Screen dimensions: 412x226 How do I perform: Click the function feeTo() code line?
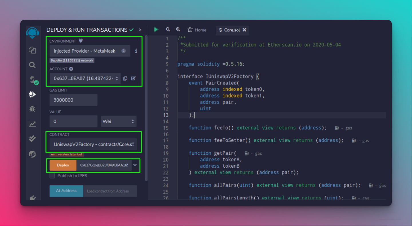(257, 128)
